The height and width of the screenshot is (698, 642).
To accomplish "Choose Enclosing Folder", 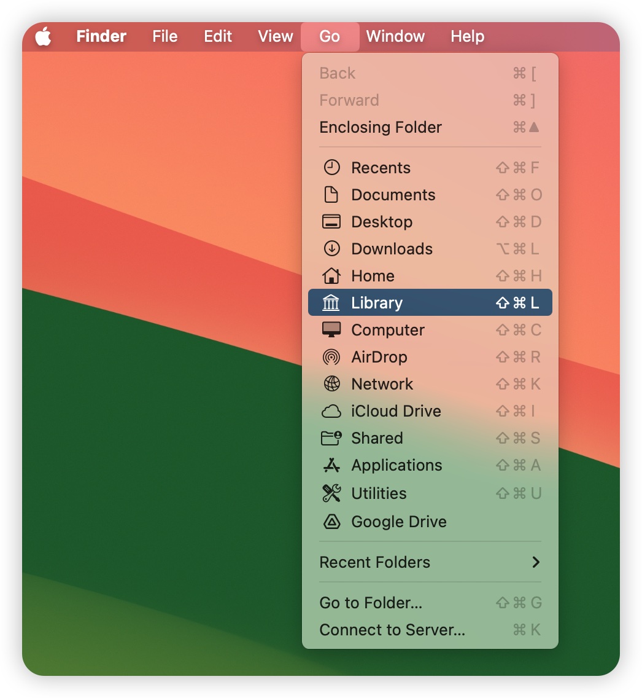I will [430, 127].
